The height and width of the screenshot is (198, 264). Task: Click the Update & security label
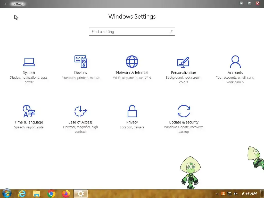pos(184,122)
